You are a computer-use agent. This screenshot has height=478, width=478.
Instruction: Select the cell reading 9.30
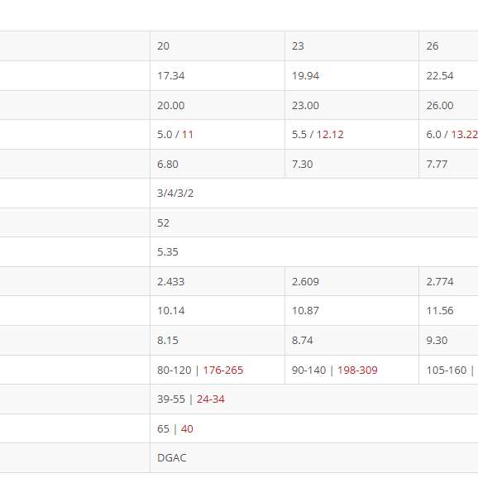coord(448,340)
